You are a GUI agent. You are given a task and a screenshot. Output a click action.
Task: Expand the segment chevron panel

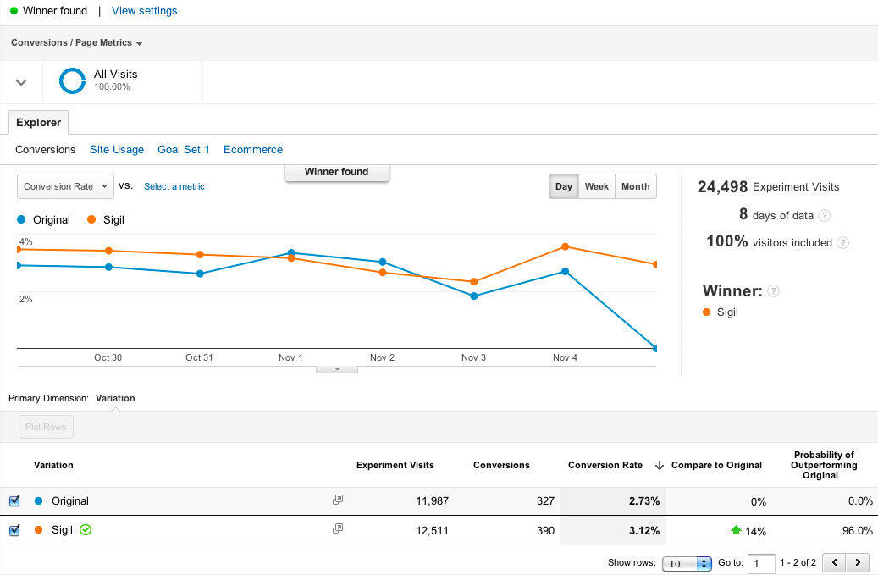pyautogui.click(x=22, y=82)
